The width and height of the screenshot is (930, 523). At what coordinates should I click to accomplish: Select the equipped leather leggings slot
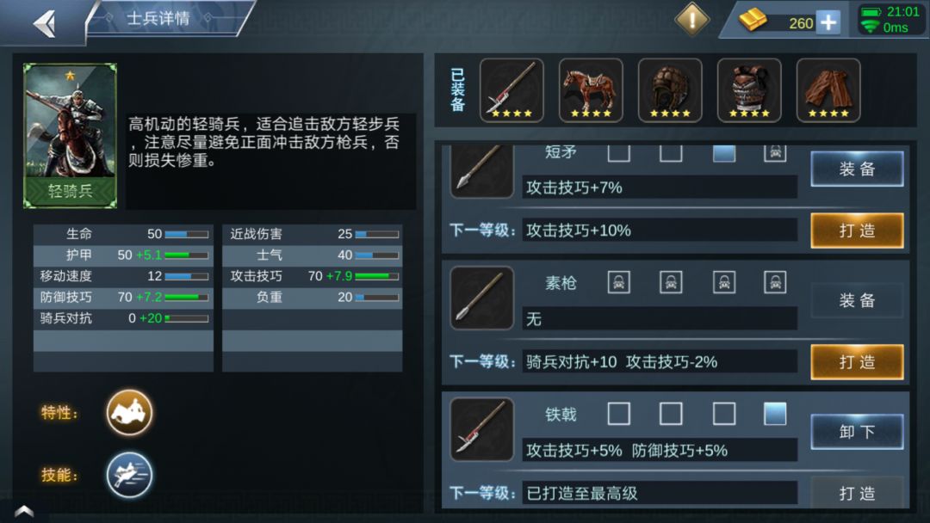828,90
